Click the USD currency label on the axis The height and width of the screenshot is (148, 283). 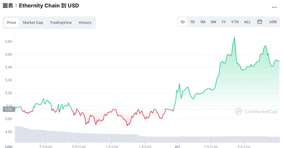tap(9, 147)
